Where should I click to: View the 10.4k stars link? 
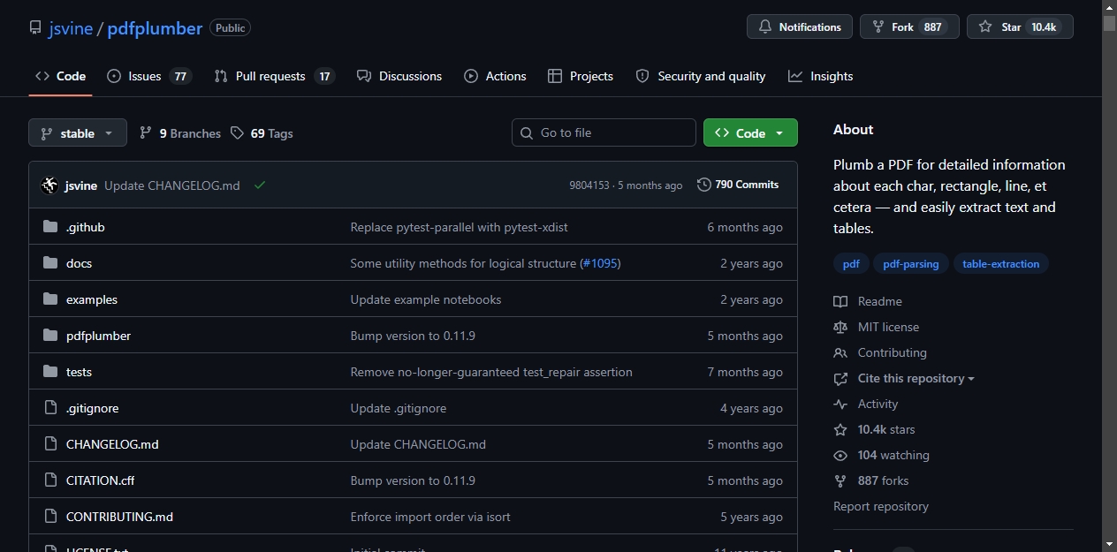click(x=874, y=429)
